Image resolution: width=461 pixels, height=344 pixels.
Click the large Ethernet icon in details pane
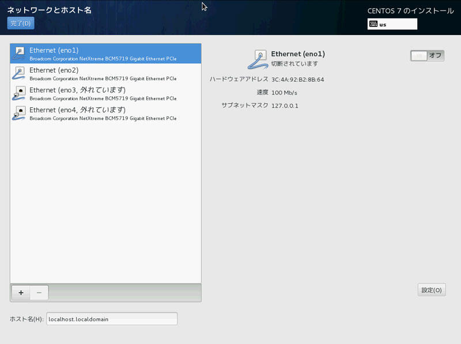(x=258, y=59)
